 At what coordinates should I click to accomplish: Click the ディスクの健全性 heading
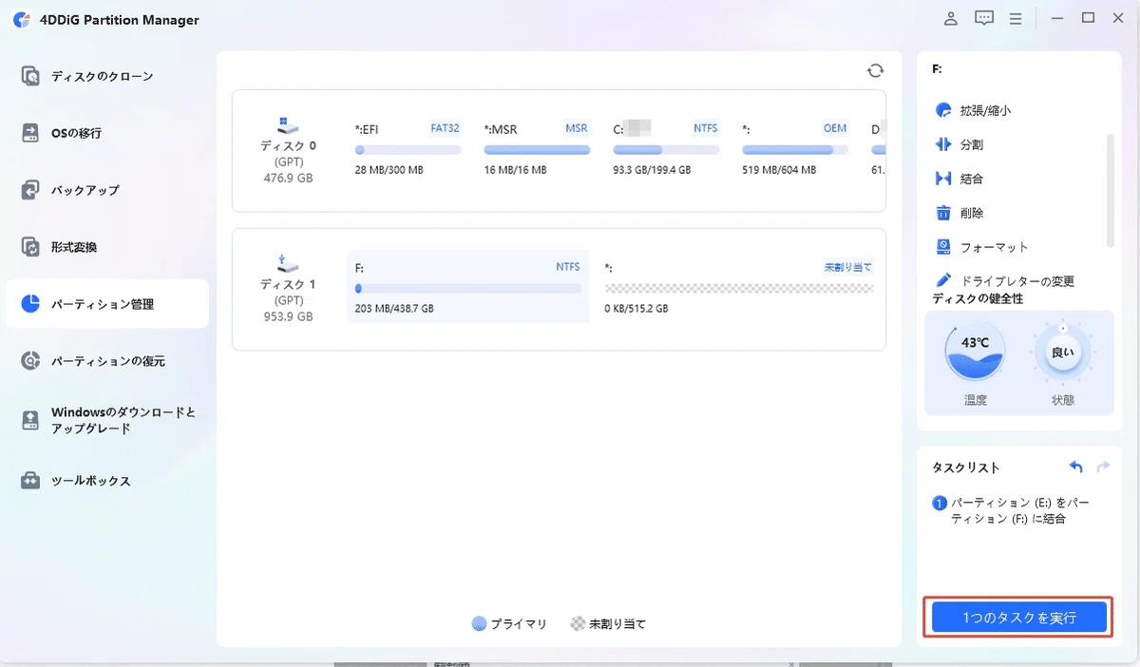pos(978,299)
